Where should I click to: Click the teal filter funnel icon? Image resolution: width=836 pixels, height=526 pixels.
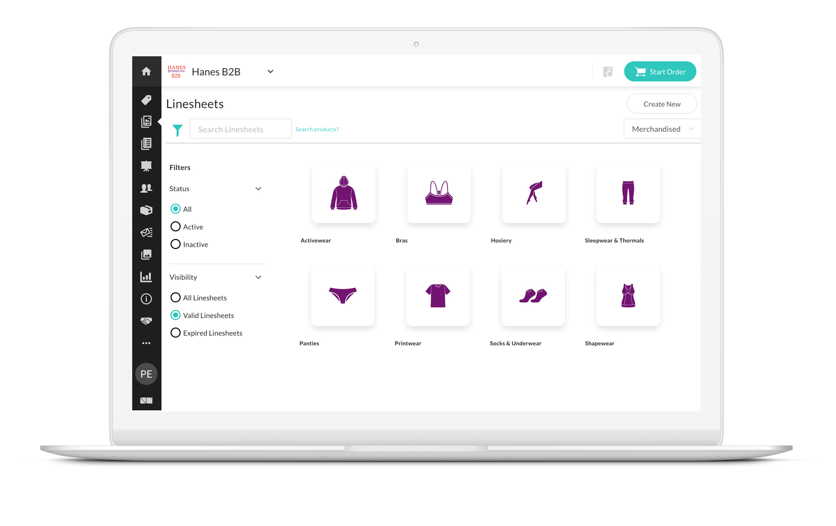pos(178,130)
